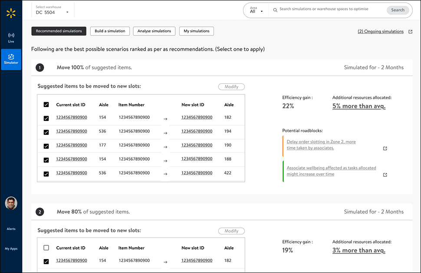Viewport: 421px width, 273px height.
Task: Open My simulations tab
Action: (x=197, y=31)
